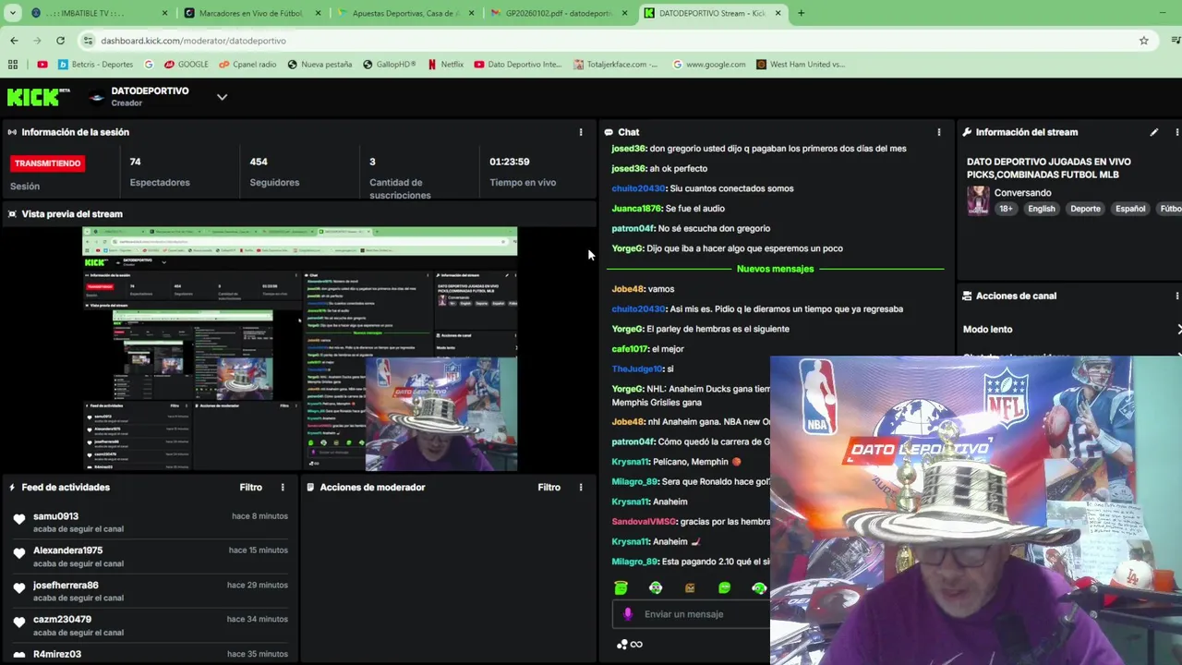
Task: Open a new browser tab
Action: [x=801, y=13]
